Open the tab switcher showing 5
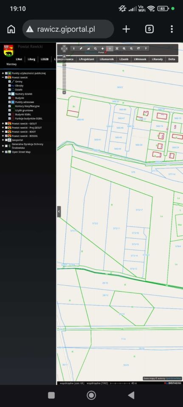 click(149, 29)
